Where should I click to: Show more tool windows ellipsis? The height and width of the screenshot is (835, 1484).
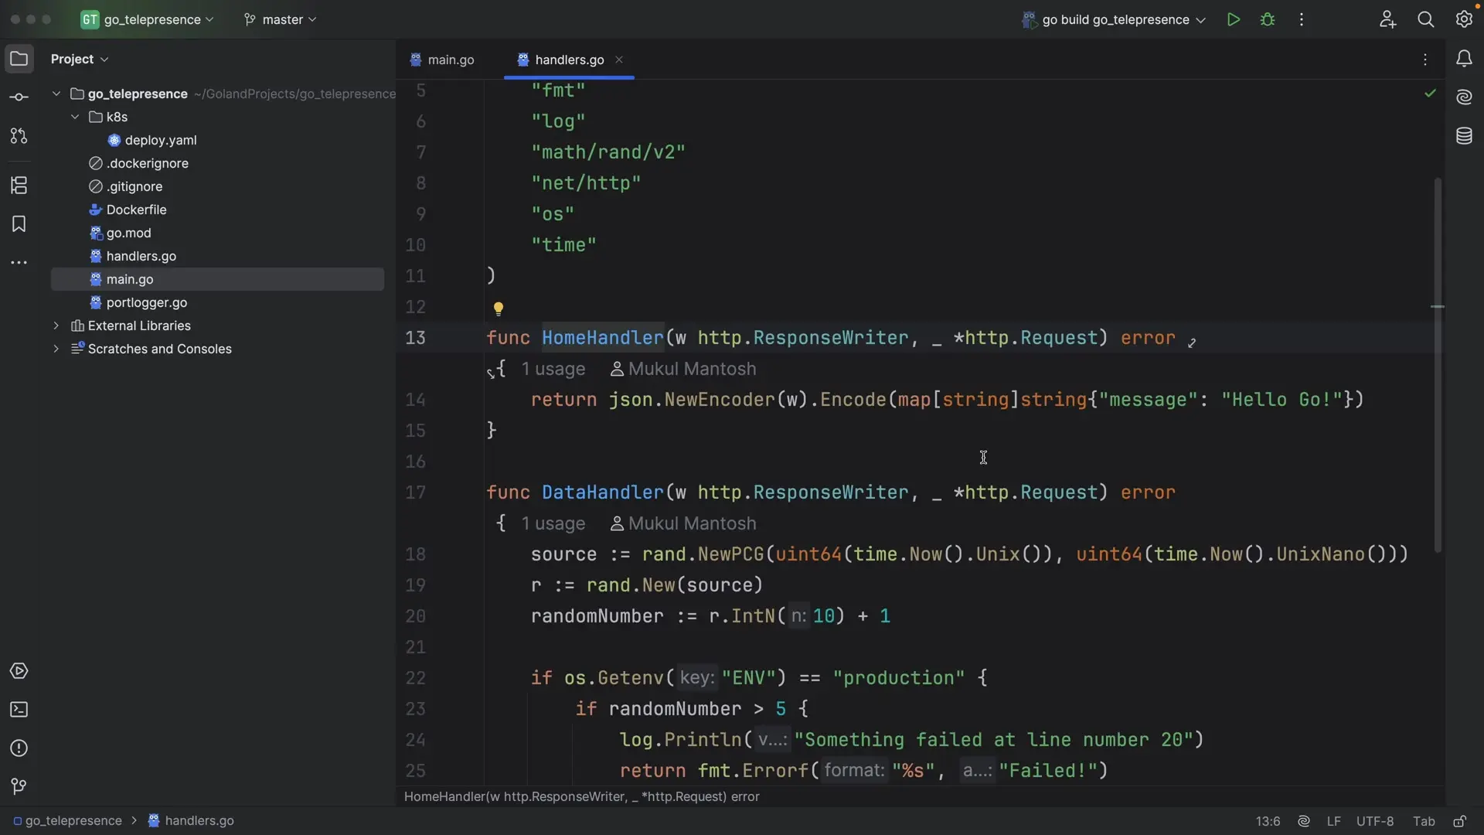point(19,263)
